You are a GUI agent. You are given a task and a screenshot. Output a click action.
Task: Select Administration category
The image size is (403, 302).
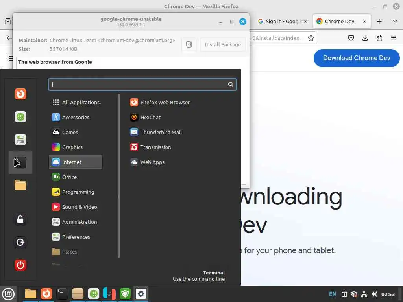coord(76,222)
